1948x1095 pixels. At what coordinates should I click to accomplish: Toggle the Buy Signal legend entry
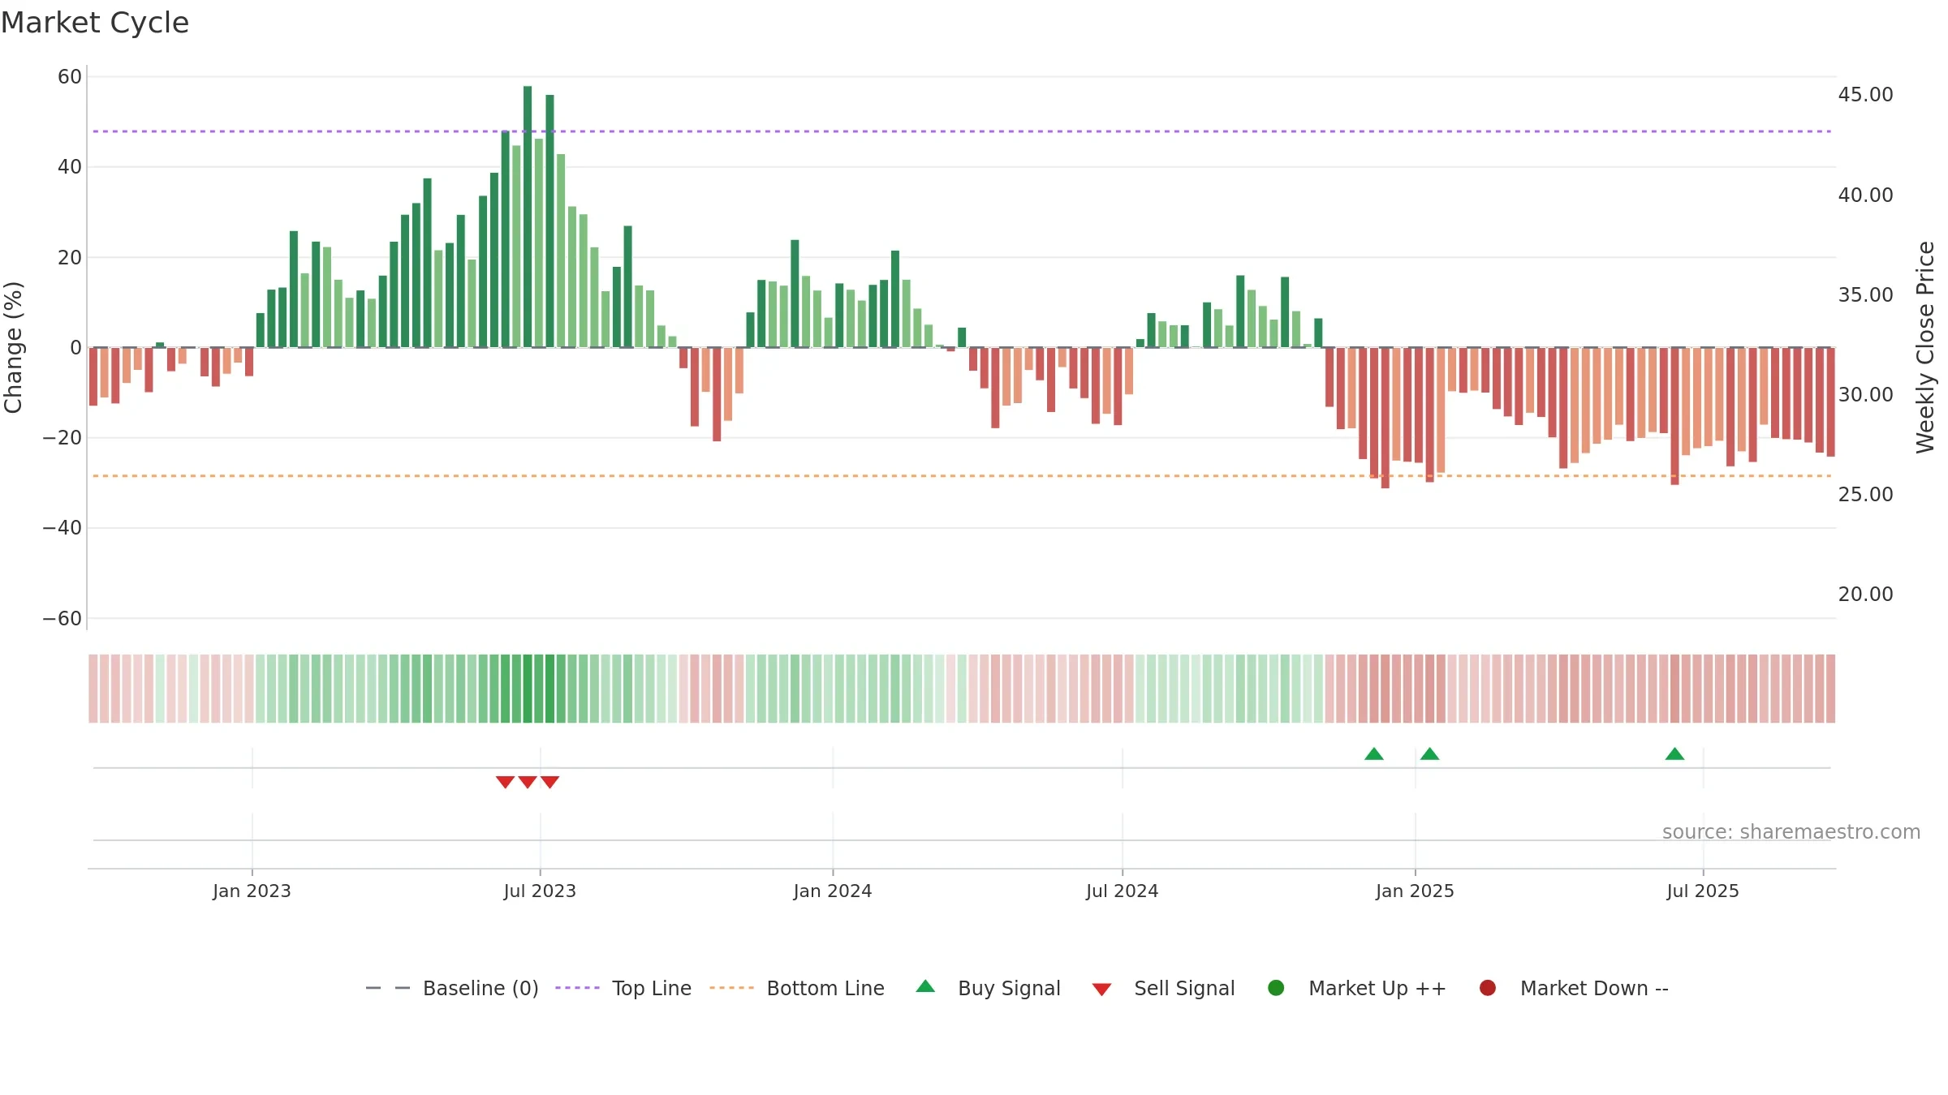(988, 988)
